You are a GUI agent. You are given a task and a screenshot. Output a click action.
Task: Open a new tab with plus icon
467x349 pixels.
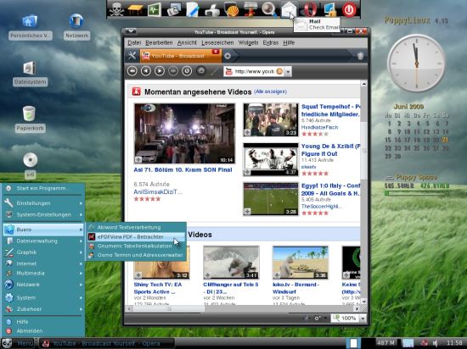[x=228, y=56]
